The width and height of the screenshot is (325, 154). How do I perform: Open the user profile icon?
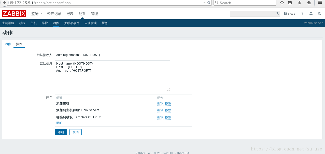coord(311,14)
